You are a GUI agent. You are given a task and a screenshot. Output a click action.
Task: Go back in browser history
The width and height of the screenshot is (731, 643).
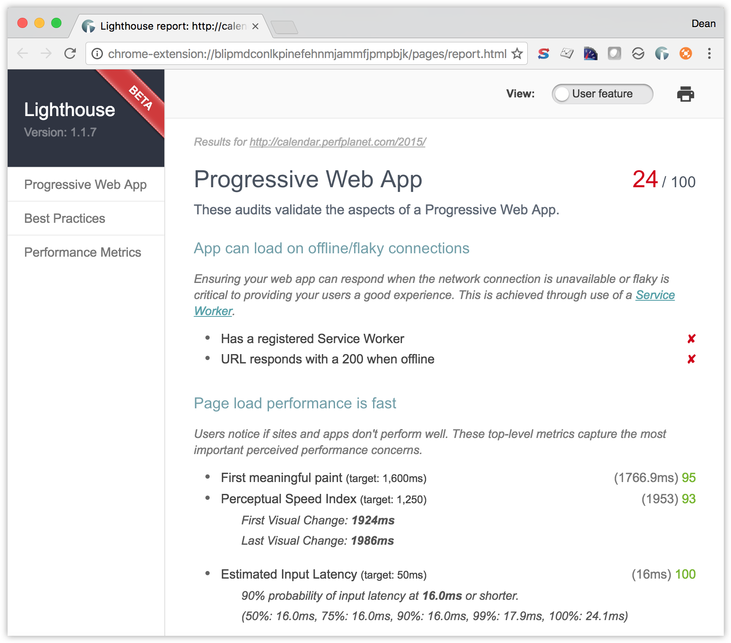click(22, 54)
